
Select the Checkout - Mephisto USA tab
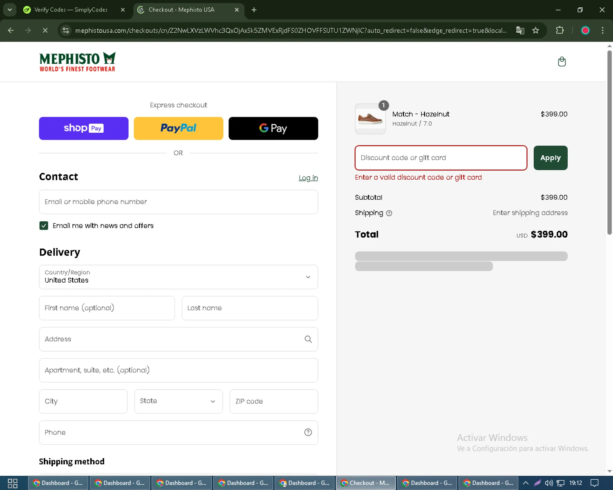(181, 10)
